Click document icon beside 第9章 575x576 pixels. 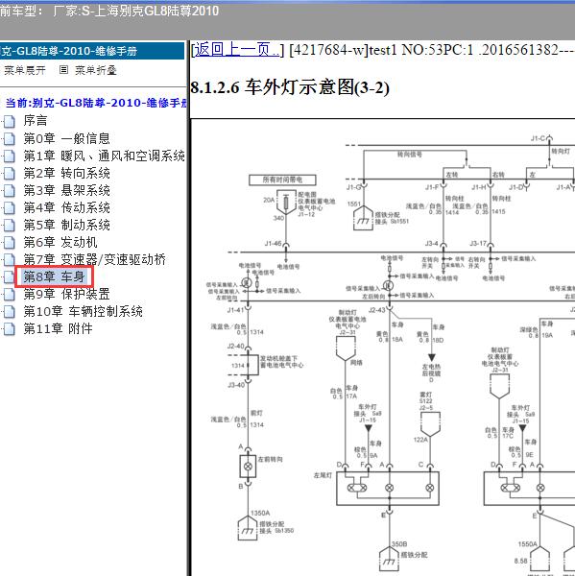(x=10, y=294)
